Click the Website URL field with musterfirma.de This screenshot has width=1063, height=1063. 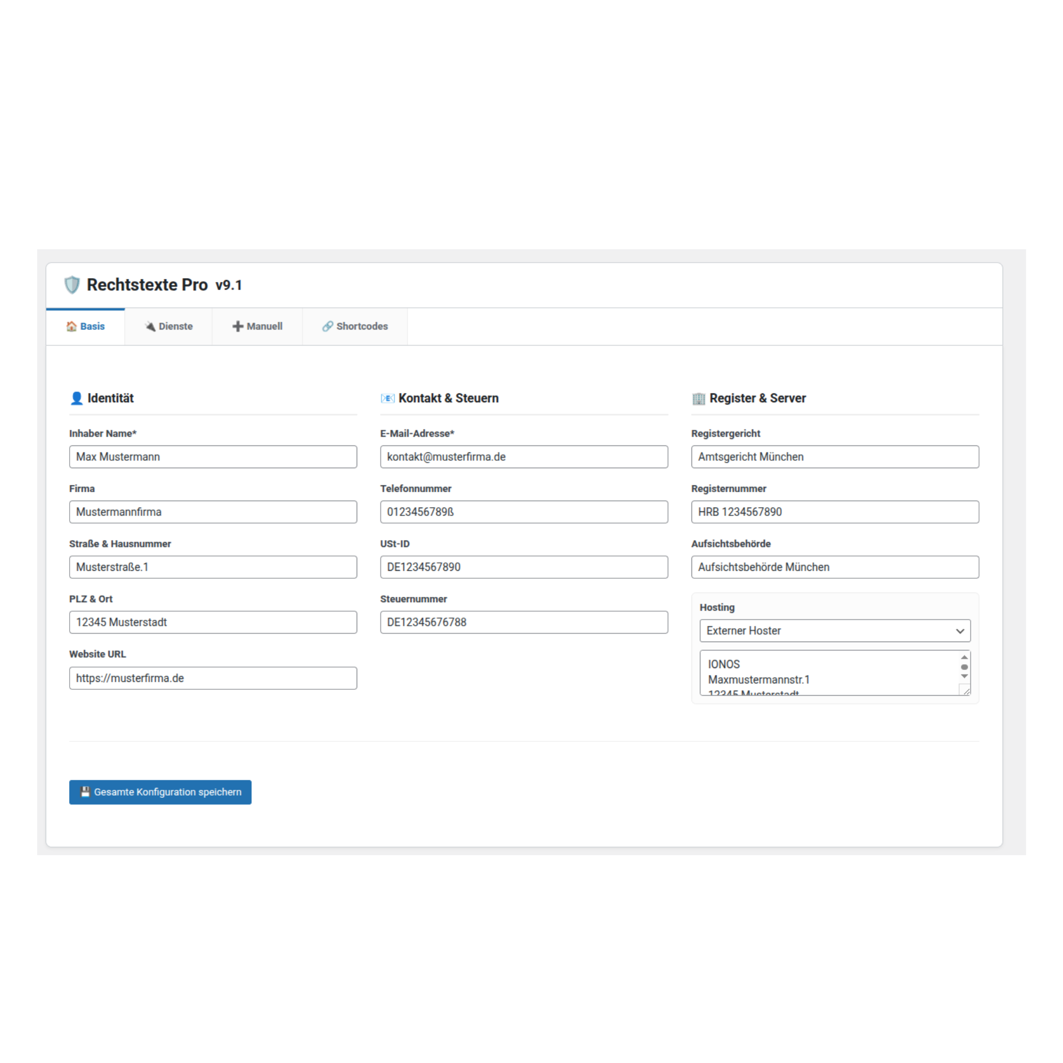[x=213, y=678]
